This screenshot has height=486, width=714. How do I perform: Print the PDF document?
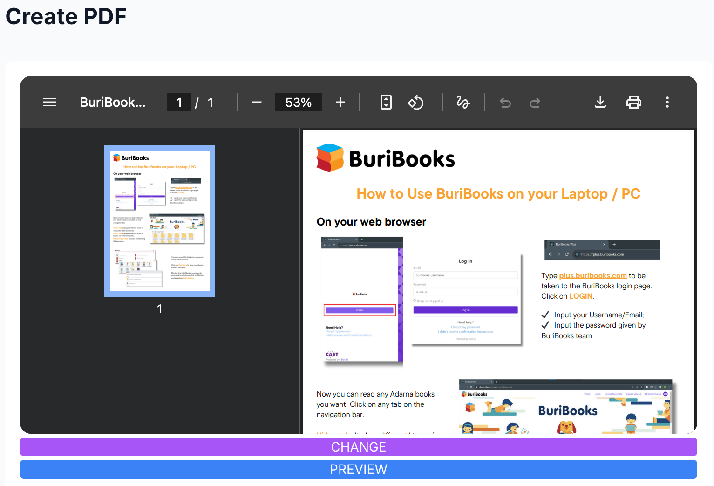[634, 102]
